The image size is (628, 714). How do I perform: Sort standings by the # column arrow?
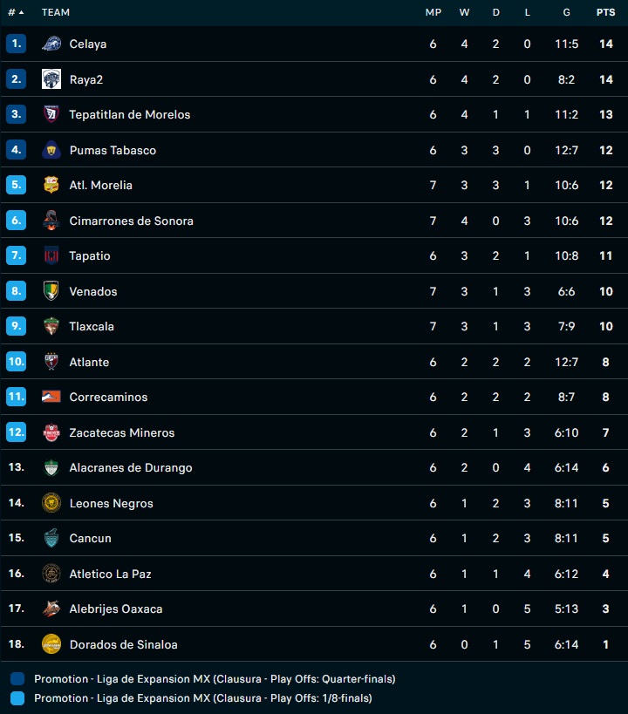[x=16, y=12]
